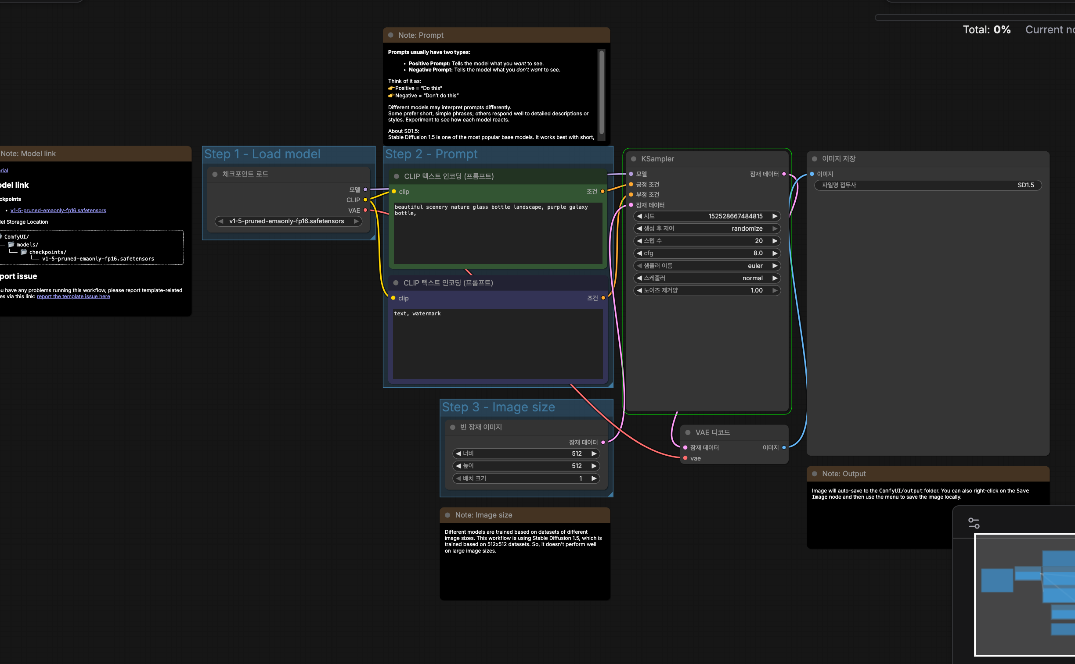Collapse the Note: Image size node dot
The height and width of the screenshot is (664, 1075).
coord(447,515)
